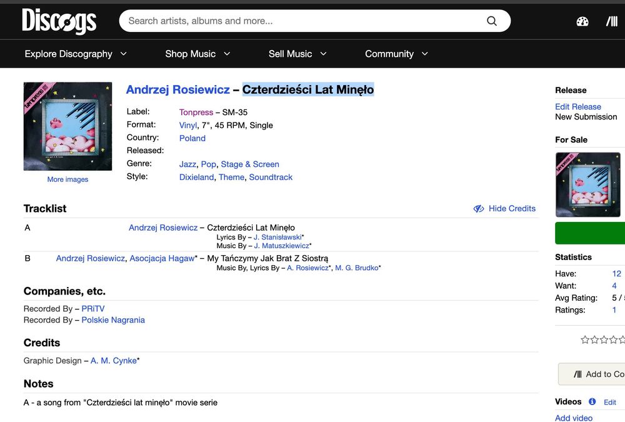This screenshot has width=625, height=422.
Task: Expand Sell Music menu
Action: [297, 54]
